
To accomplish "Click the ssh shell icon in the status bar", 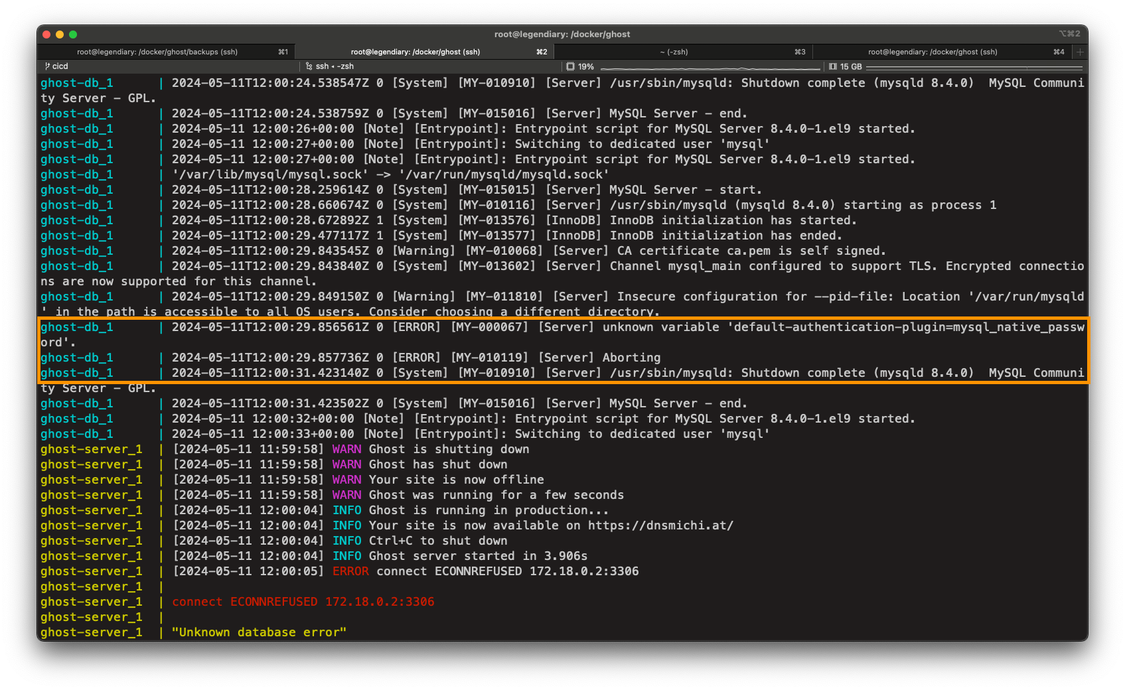I will pyautogui.click(x=309, y=66).
